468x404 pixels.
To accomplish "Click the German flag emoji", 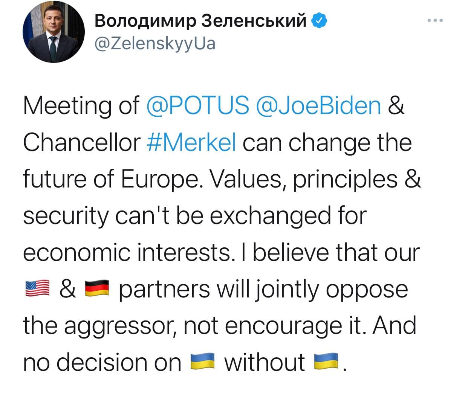I will (x=96, y=289).
